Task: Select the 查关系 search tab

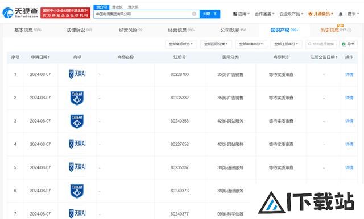Action: (x=133, y=7)
